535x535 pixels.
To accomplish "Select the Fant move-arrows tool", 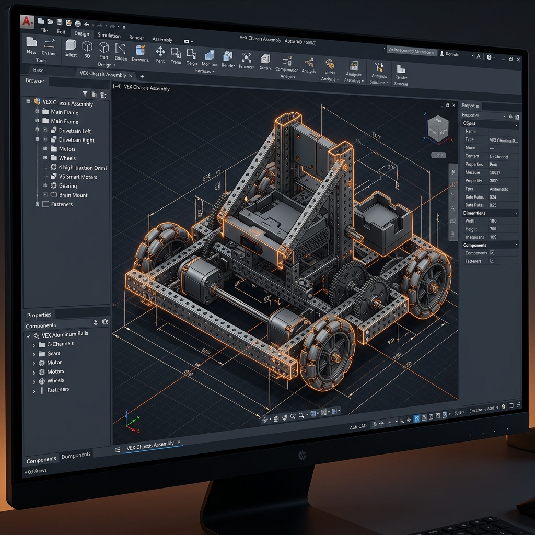I will pyautogui.click(x=160, y=52).
